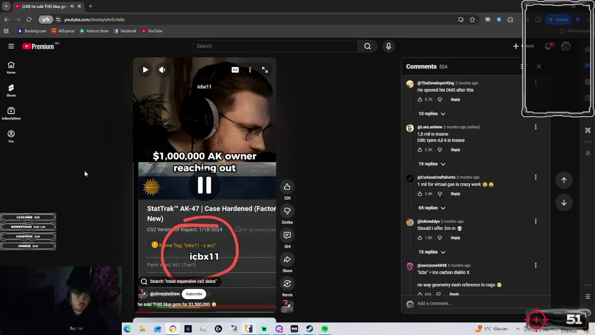The image size is (595, 335).
Task: Expand 10 replies under TheDeveloperKing's comment
Action: (x=432, y=114)
